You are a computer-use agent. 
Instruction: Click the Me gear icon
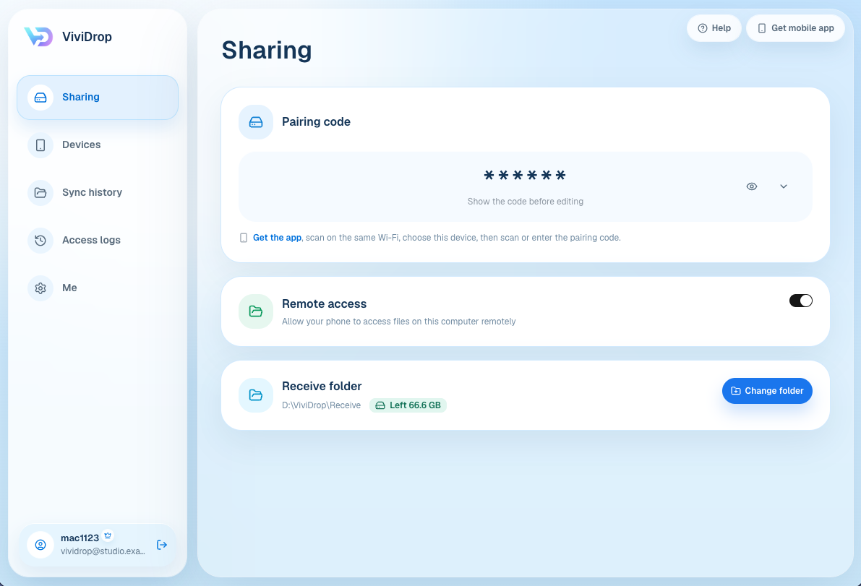coord(40,288)
